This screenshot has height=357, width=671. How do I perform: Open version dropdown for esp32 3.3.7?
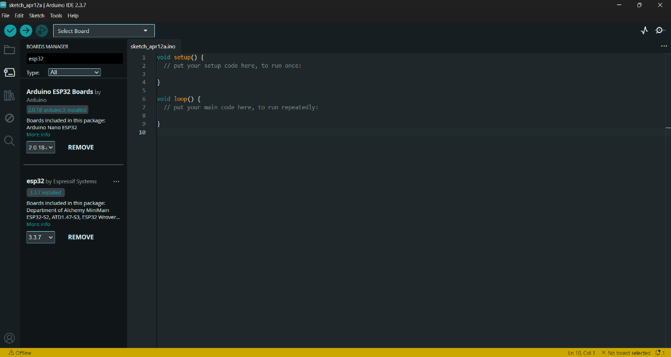[x=41, y=237]
